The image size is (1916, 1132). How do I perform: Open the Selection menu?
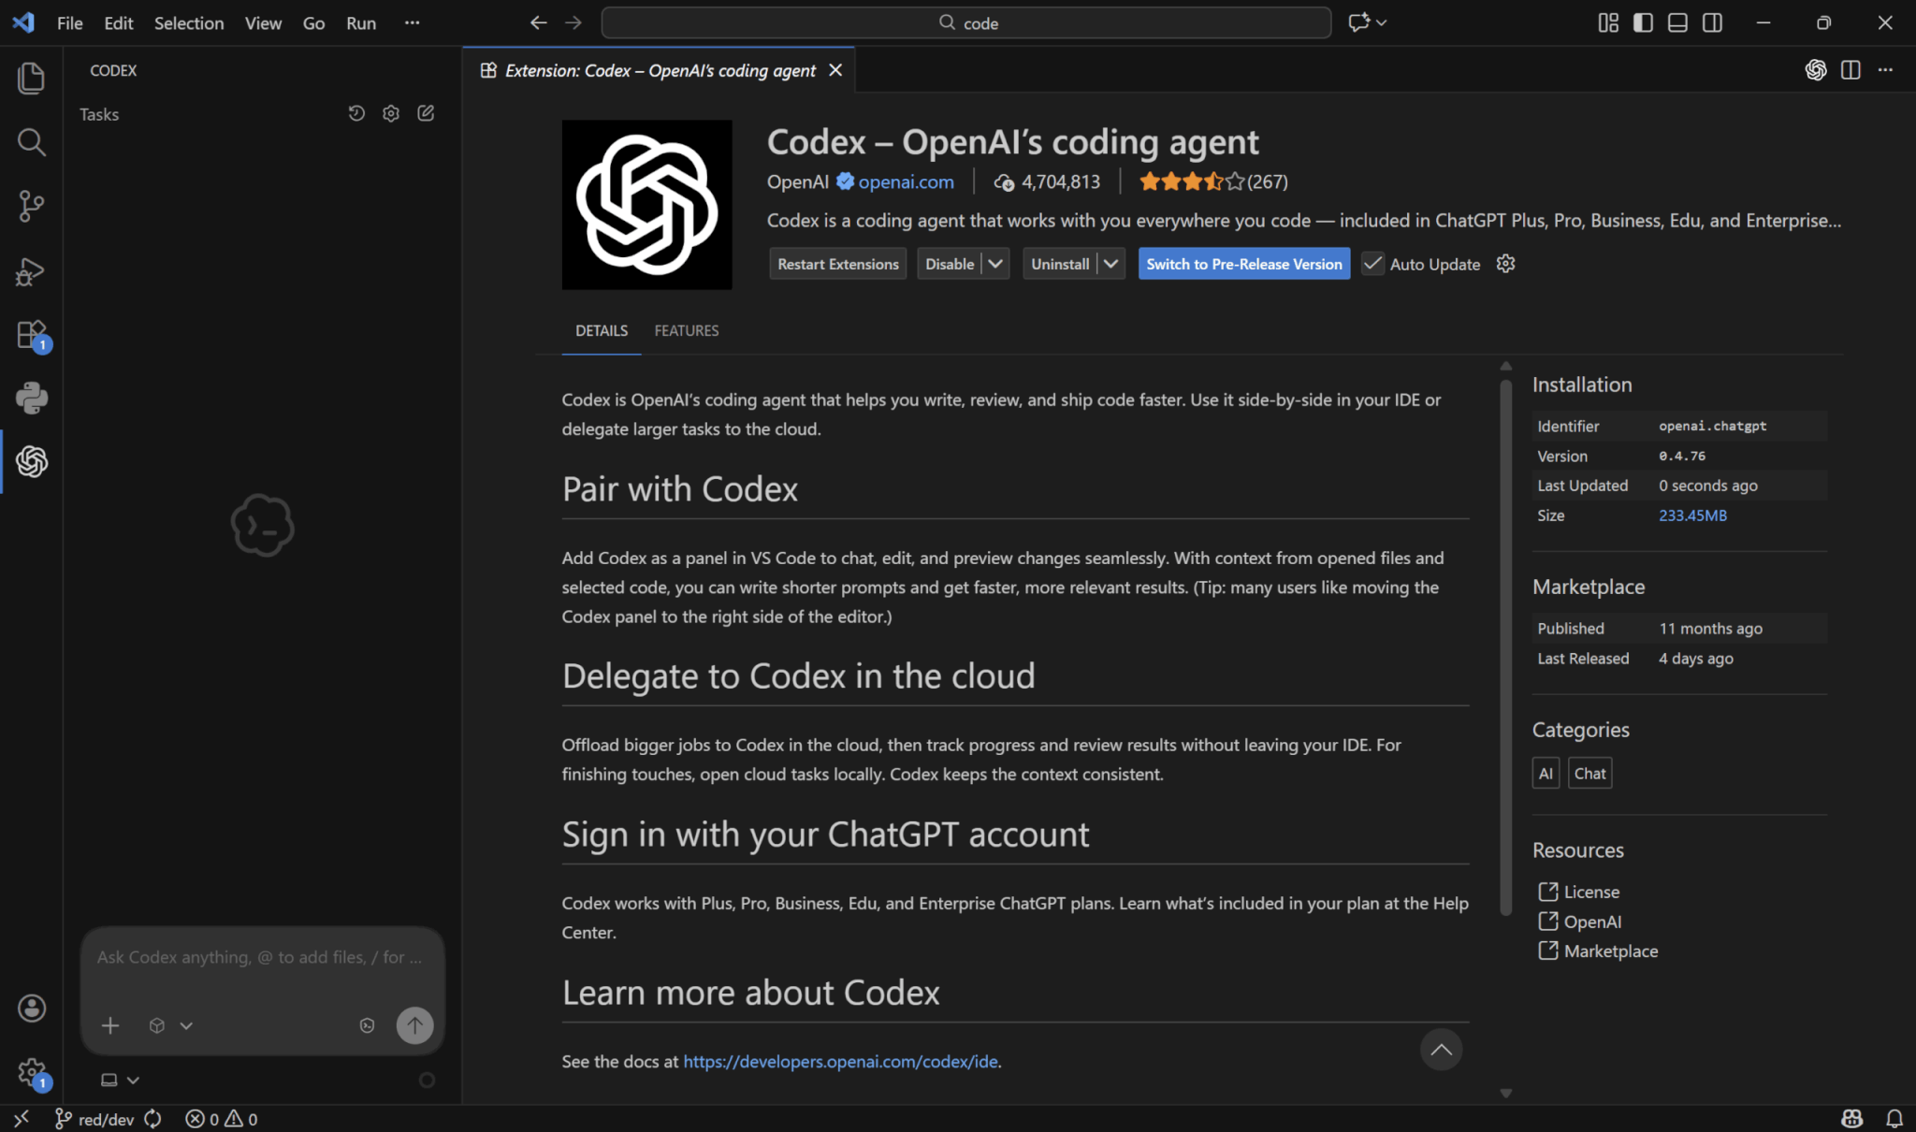point(188,22)
